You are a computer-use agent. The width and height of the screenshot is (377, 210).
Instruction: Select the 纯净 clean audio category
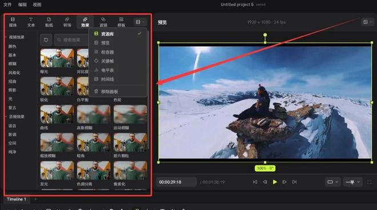(x=12, y=152)
